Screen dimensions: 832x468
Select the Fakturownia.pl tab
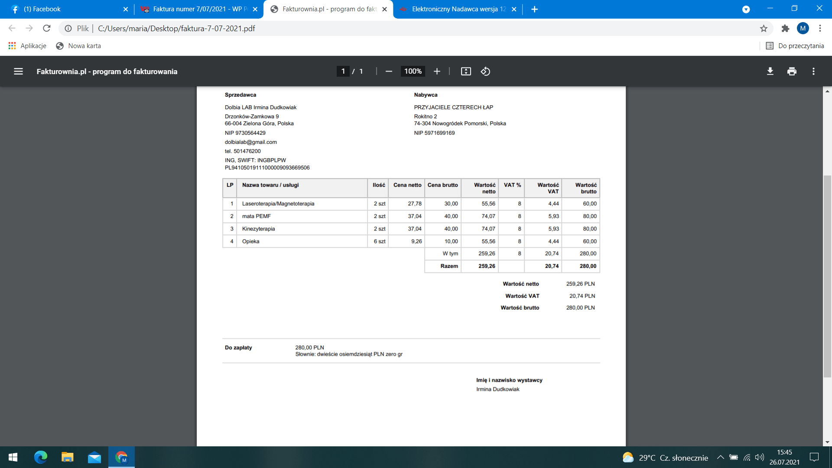(328, 9)
